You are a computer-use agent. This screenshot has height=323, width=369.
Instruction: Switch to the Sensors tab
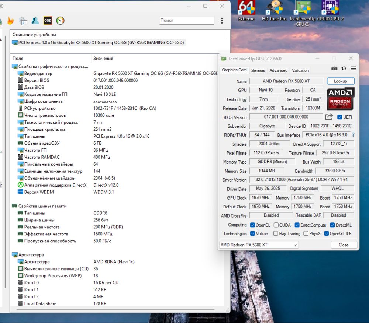(258, 70)
